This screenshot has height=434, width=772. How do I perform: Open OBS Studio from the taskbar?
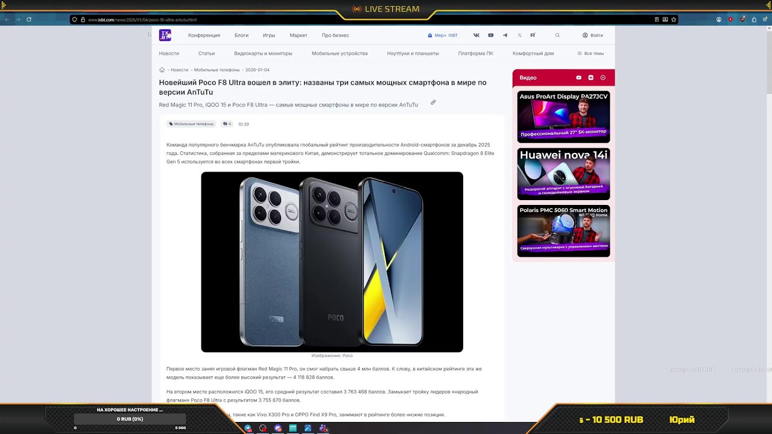[263, 428]
